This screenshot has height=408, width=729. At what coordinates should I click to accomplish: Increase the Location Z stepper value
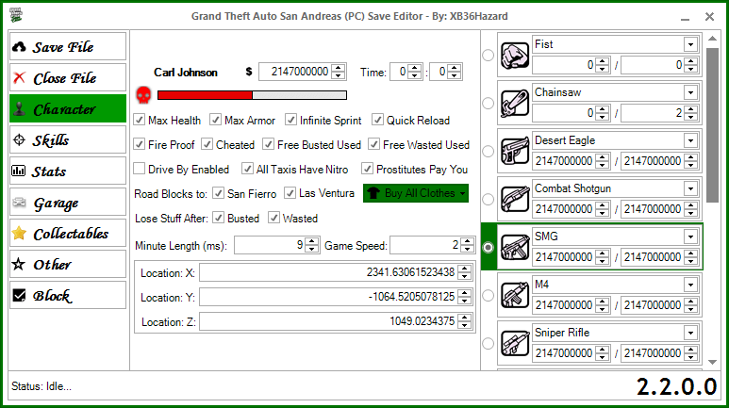point(464,317)
